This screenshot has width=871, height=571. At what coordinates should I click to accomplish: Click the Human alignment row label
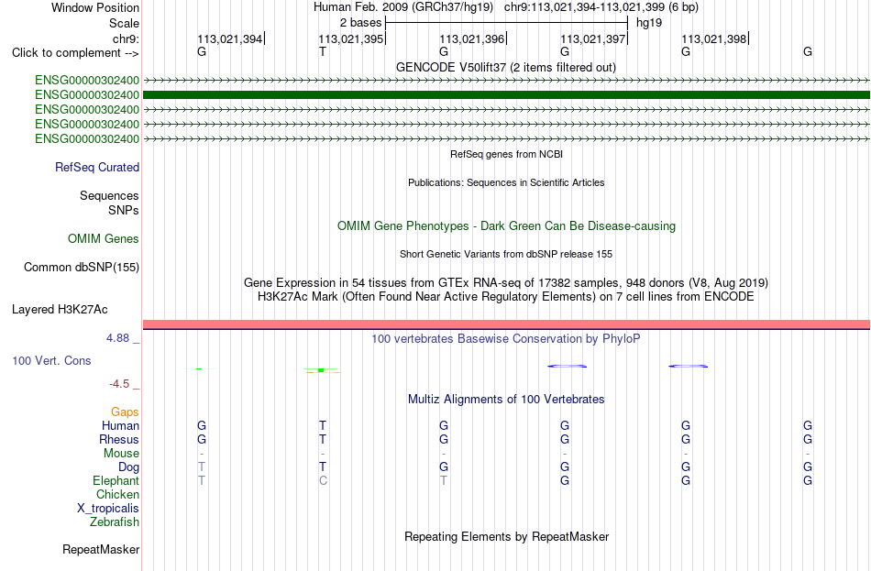click(x=120, y=426)
